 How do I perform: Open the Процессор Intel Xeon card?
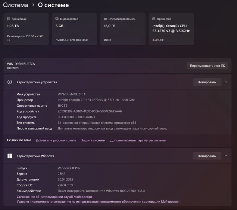tap(171, 29)
